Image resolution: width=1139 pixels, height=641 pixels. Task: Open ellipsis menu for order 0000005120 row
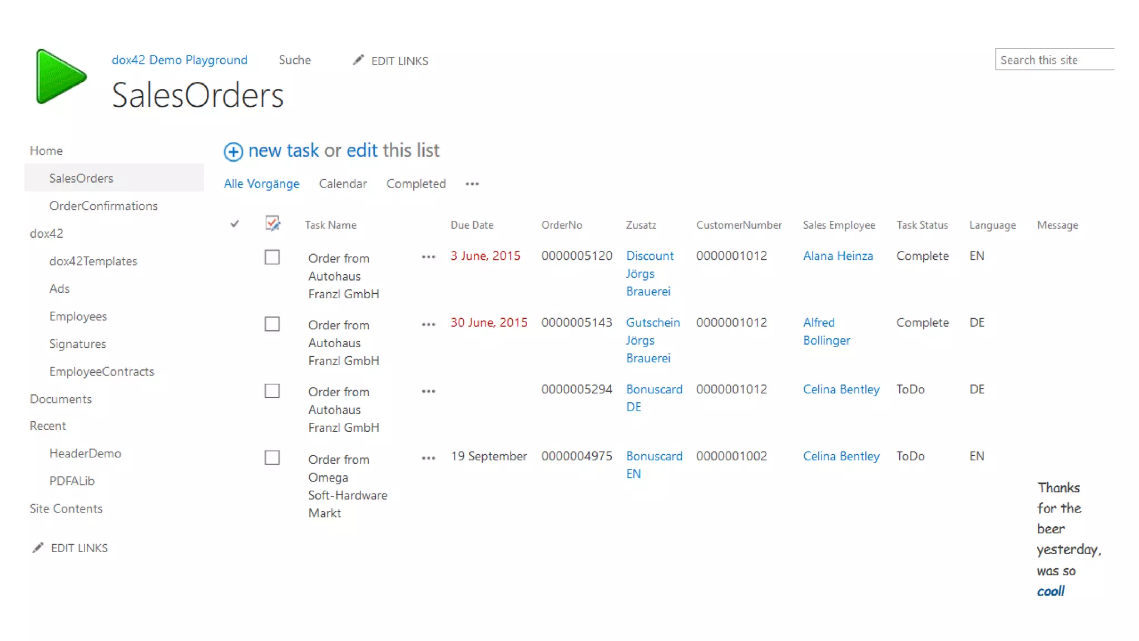(428, 257)
